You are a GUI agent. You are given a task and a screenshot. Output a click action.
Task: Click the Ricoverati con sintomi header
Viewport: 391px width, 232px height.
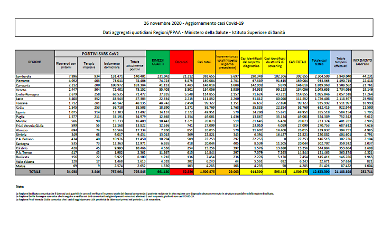pos(71,65)
